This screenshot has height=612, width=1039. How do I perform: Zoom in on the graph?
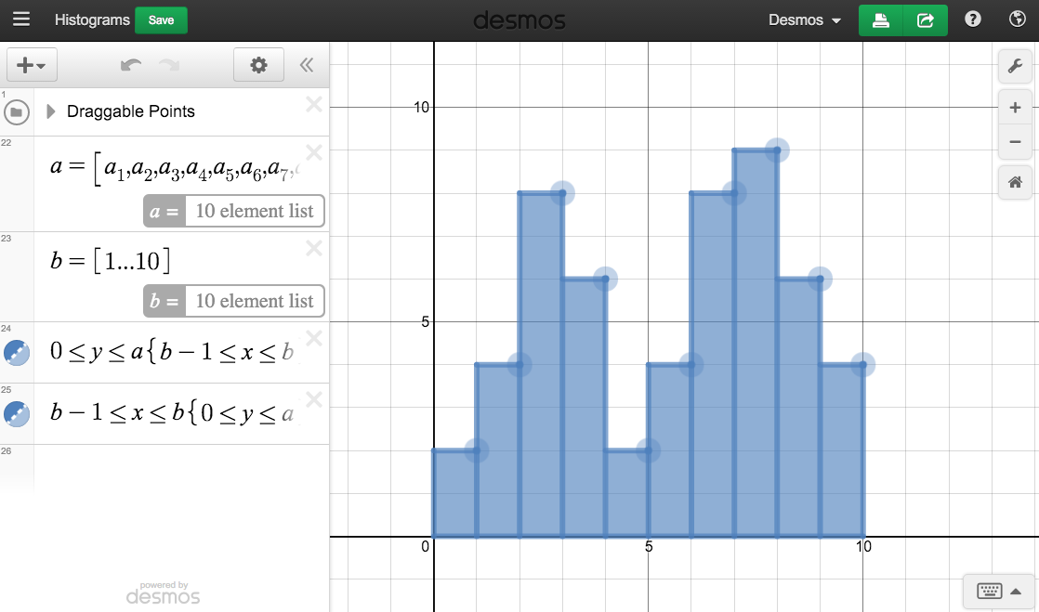(x=1015, y=108)
